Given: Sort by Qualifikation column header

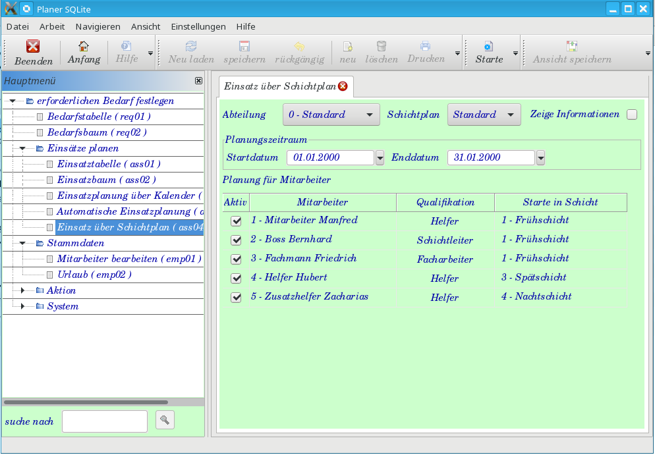Looking at the screenshot, I should [x=445, y=202].
